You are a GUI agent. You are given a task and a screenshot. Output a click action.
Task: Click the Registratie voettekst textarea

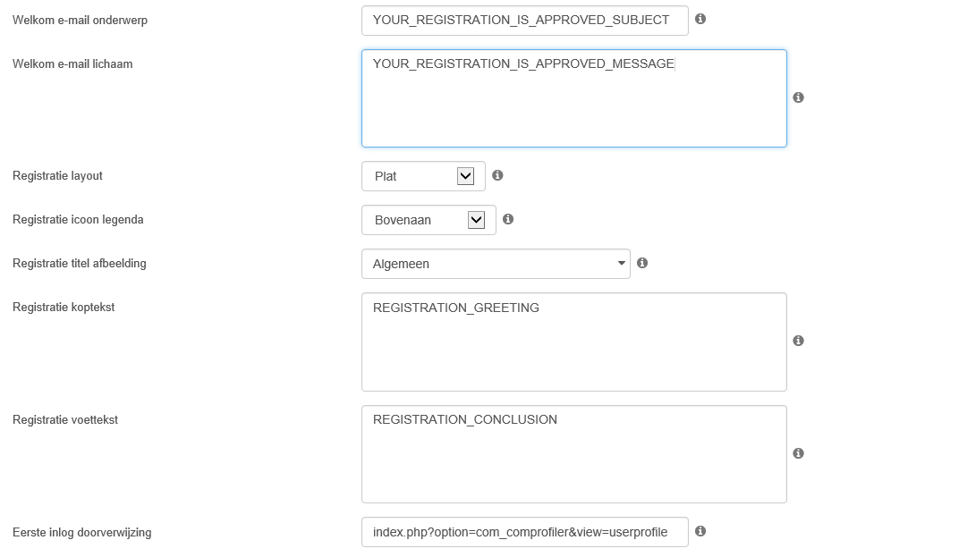573,454
